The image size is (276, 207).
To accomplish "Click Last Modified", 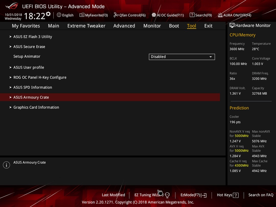I will [x=113, y=195].
